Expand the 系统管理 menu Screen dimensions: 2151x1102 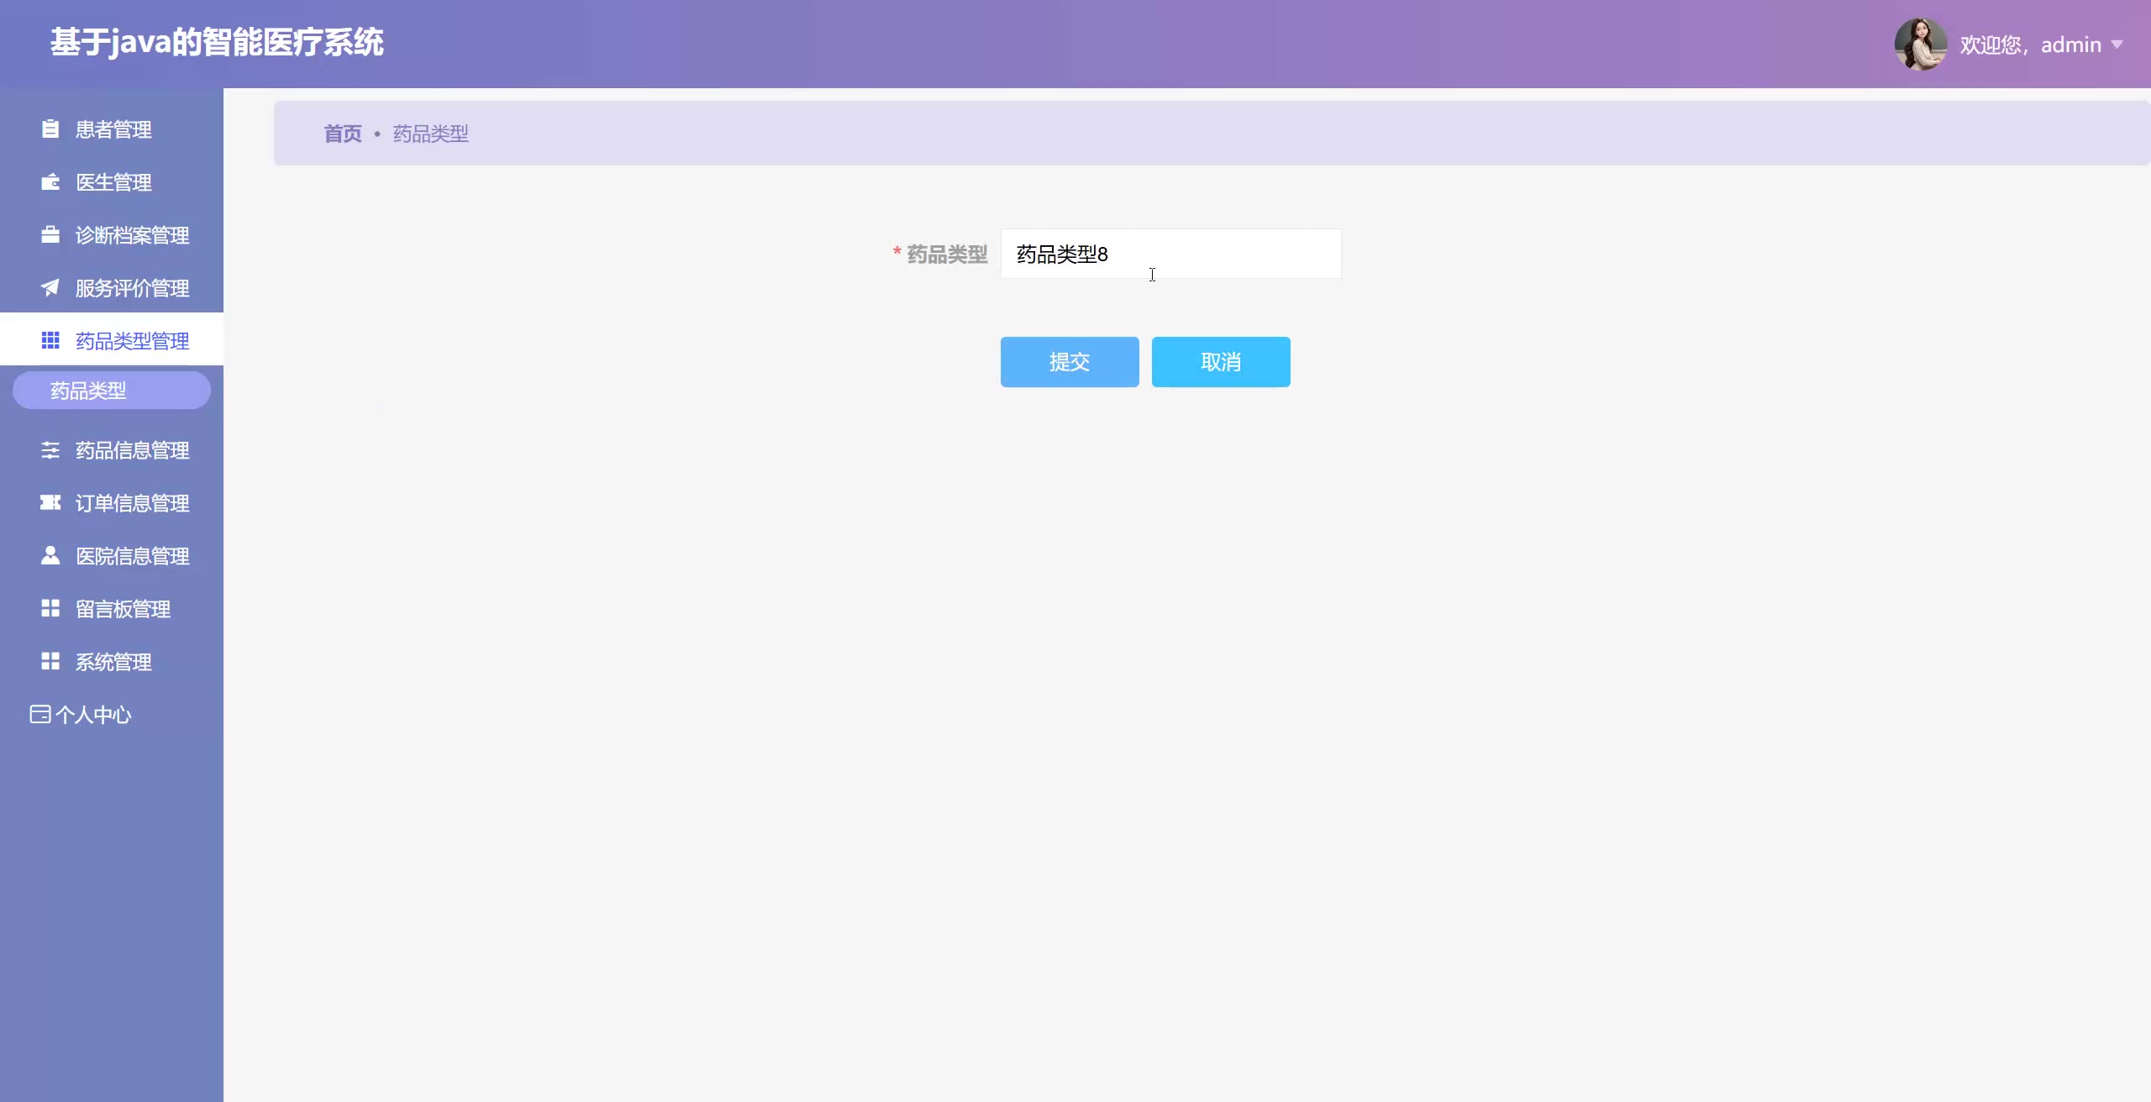(x=113, y=662)
